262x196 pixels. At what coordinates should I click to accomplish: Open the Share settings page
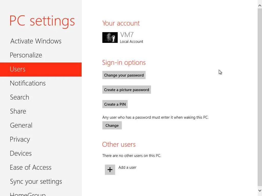click(18, 111)
